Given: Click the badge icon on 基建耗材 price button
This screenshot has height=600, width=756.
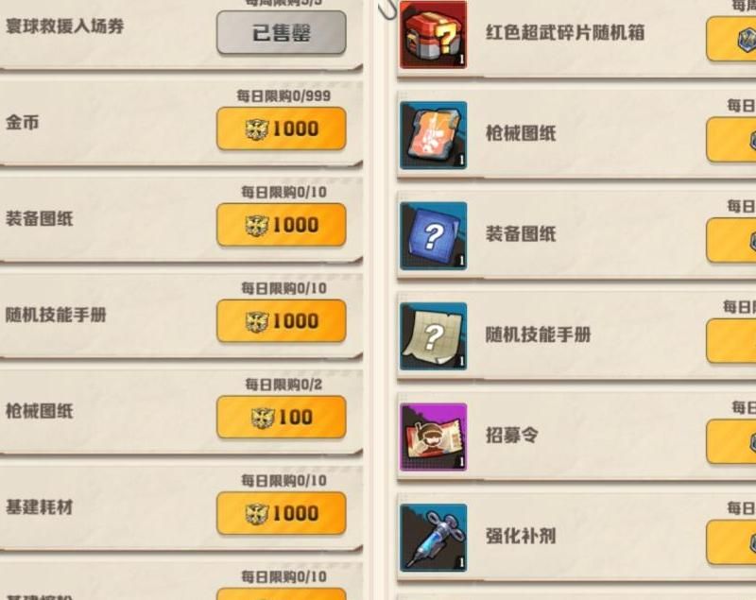Looking at the screenshot, I should (x=256, y=514).
